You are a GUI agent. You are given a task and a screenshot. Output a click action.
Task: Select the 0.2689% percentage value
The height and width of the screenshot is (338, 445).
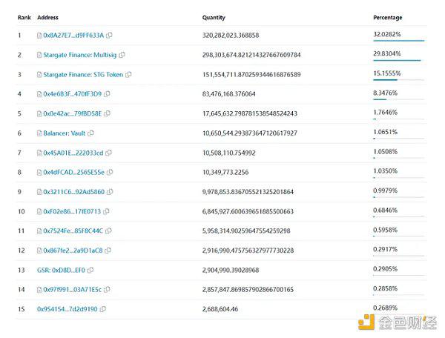coord(386,308)
